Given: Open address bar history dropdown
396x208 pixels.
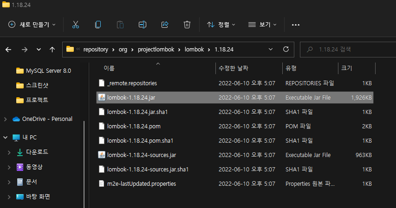Looking at the screenshot, I should tap(271, 49).
